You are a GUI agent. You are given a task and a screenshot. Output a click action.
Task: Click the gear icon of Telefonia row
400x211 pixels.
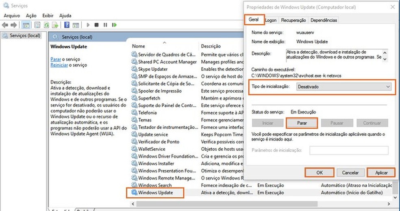134,112
